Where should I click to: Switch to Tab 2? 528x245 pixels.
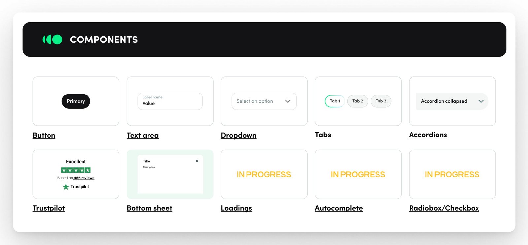point(358,101)
